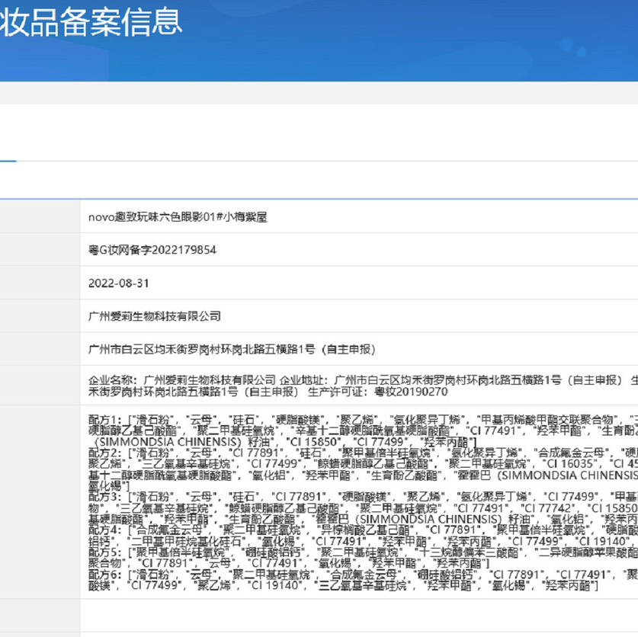Click the product name novo趣致玩味六色眼影01#小梅紫屋

[178, 217]
